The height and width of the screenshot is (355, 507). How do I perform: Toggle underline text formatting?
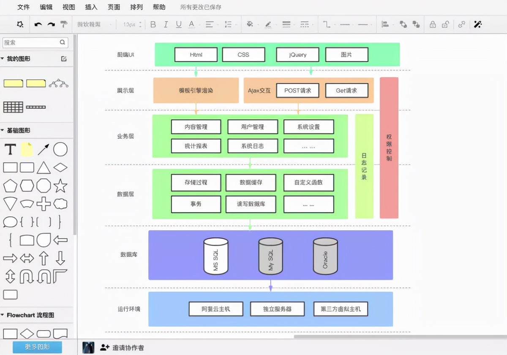(179, 24)
